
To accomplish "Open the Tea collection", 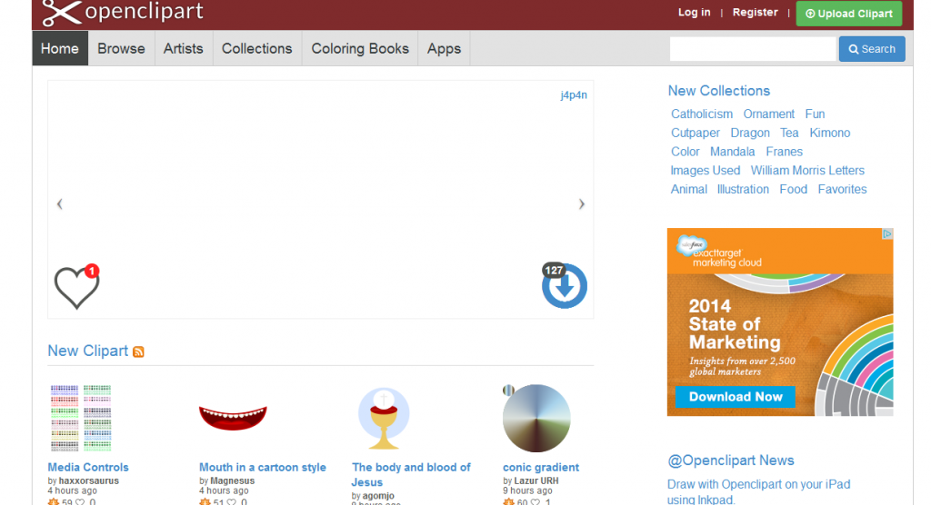I will point(789,133).
